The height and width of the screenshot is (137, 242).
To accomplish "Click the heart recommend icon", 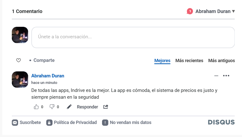I will [x=18, y=60].
